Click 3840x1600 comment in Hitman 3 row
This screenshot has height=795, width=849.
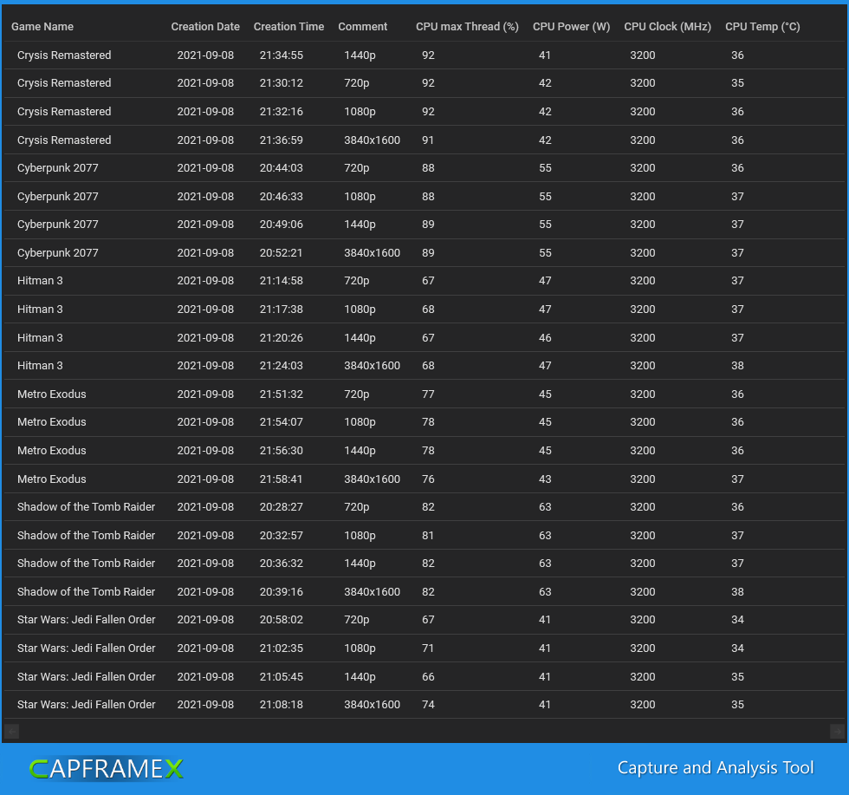tap(372, 366)
